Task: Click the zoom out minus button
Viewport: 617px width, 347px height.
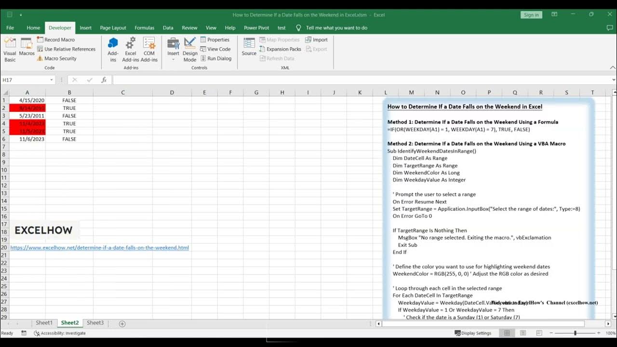Action: click(551, 333)
